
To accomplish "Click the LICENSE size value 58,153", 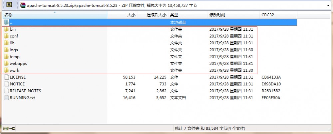I will pos(129,77).
